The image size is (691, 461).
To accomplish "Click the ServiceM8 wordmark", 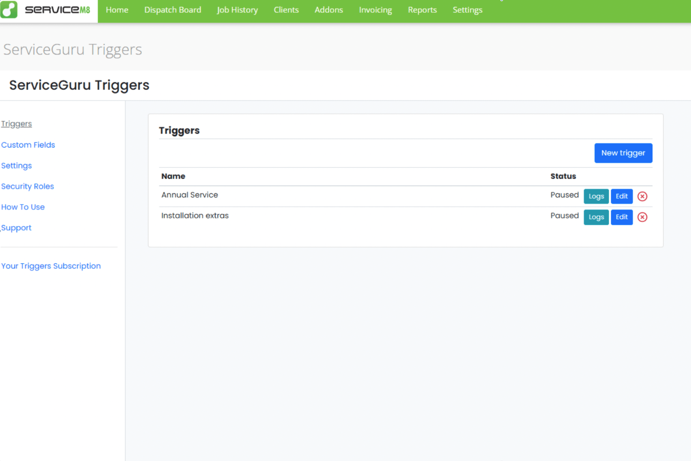I will coord(57,10).
